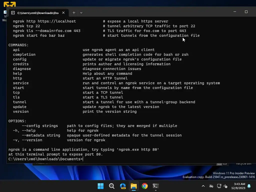This screenshot has width=256, height=192.
Task: Open the notifications bell icon
Action: (249, 186)
